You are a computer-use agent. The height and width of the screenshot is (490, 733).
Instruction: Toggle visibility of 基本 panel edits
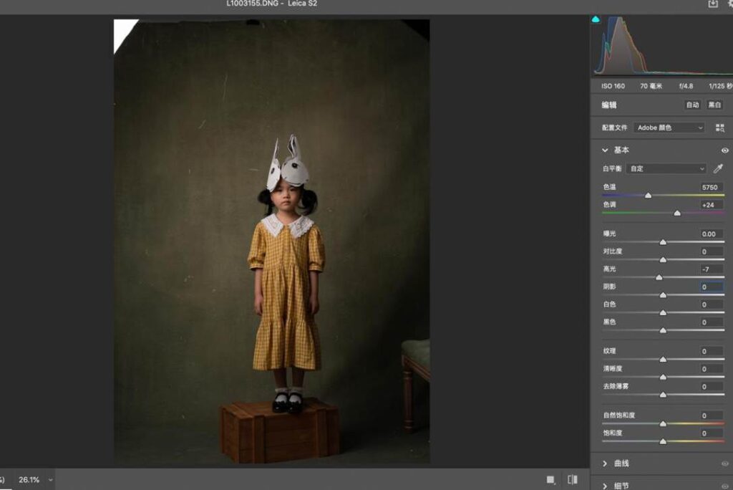pyautogui.click(x=724, y=150)
